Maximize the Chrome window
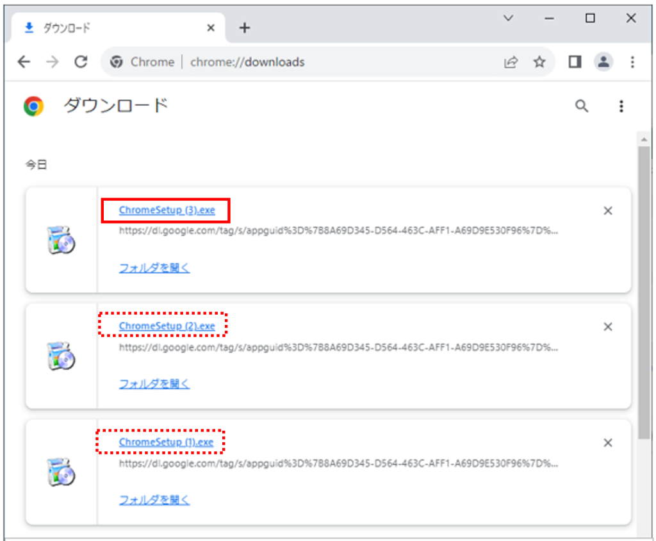The image size is (656, 541). tap(590, 18)
